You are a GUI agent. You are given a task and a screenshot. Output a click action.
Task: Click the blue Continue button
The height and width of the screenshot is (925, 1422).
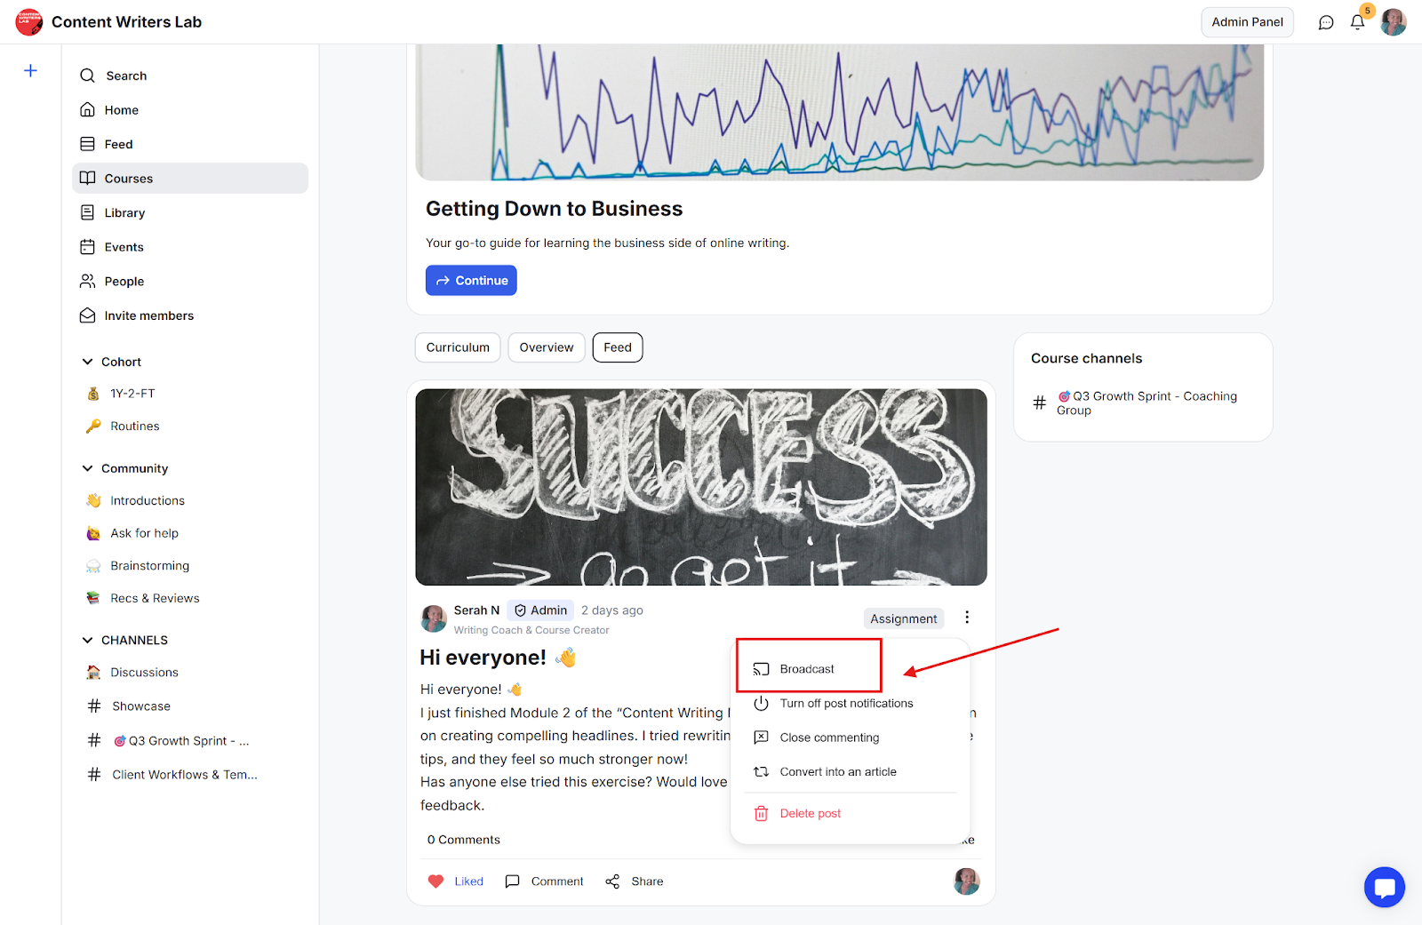(x=471, y=280)
